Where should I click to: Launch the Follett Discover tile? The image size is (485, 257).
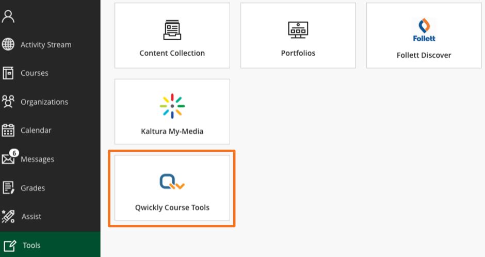tap(424, 36)
